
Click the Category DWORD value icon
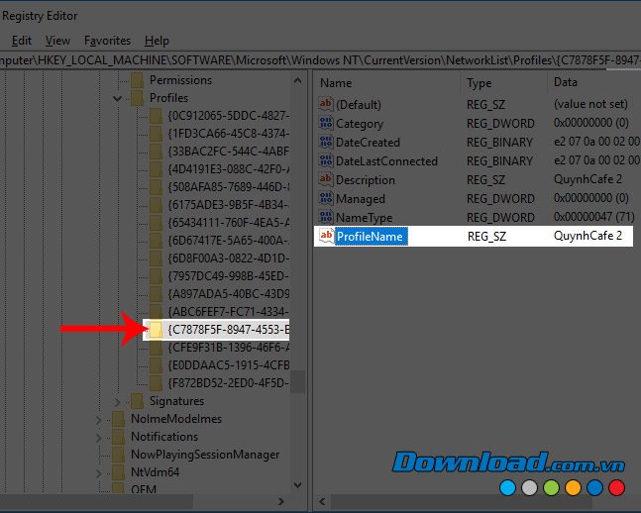pos(326,124)
